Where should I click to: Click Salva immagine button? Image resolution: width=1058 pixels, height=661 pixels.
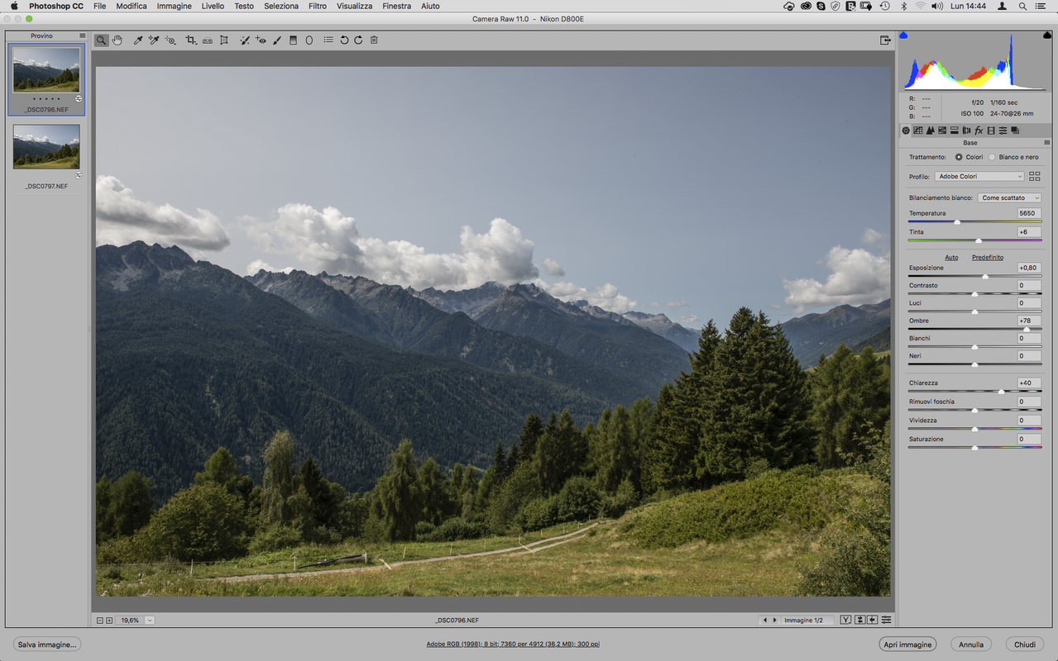(x=47, y=644)
